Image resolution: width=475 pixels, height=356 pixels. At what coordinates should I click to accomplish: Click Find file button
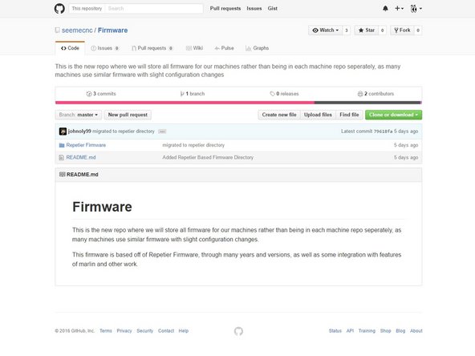click(x=349, y=115)
